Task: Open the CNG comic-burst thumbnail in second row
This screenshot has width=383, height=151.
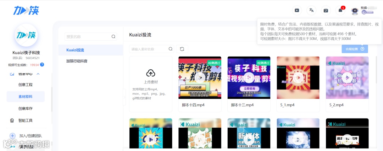Action: pyautogui.click(x=151, y=133)
